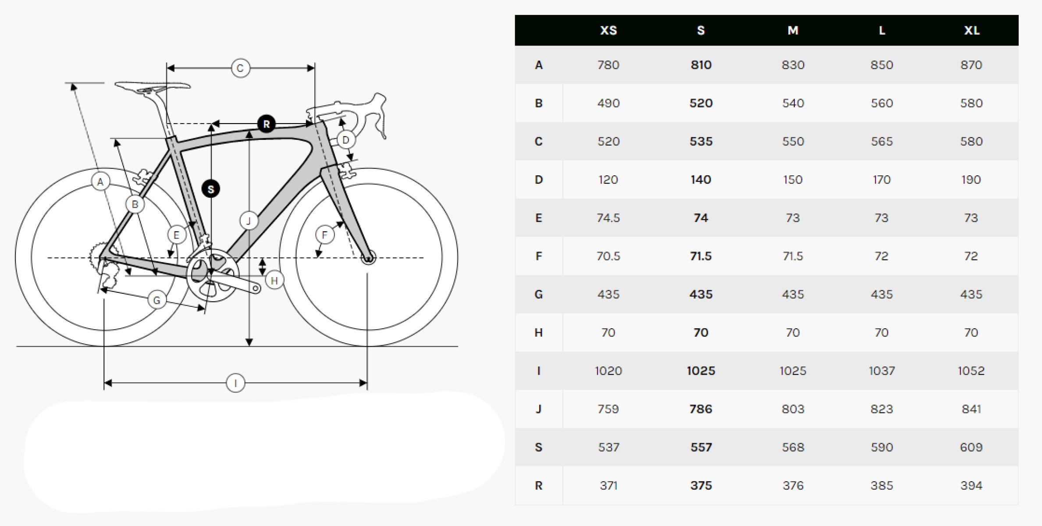This screenshot has height=526, width=1042.
Task: Select the circled G chainstay marker
Action: click(157, 300)
